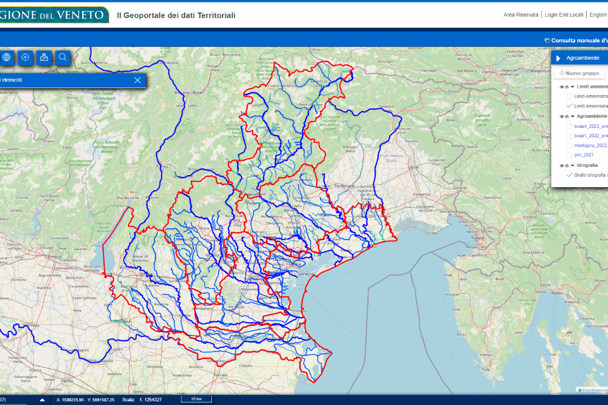Show all layers in Idrografia group

pos(562,166)
